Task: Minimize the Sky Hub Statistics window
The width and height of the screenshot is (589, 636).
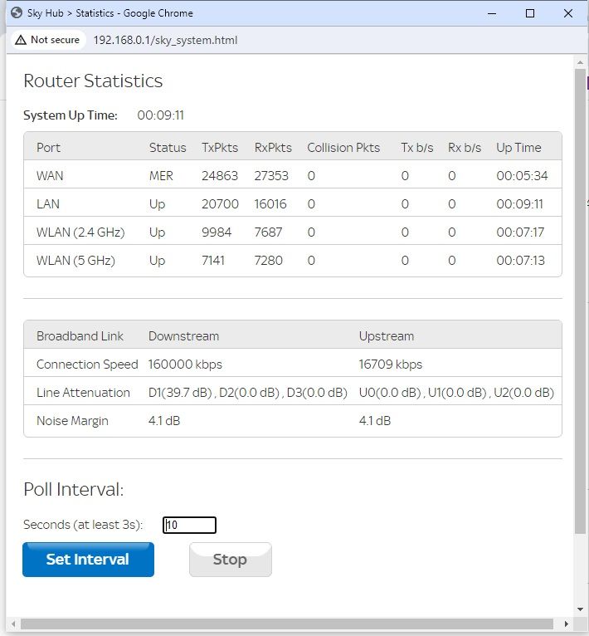Action: tap(492, 13)
